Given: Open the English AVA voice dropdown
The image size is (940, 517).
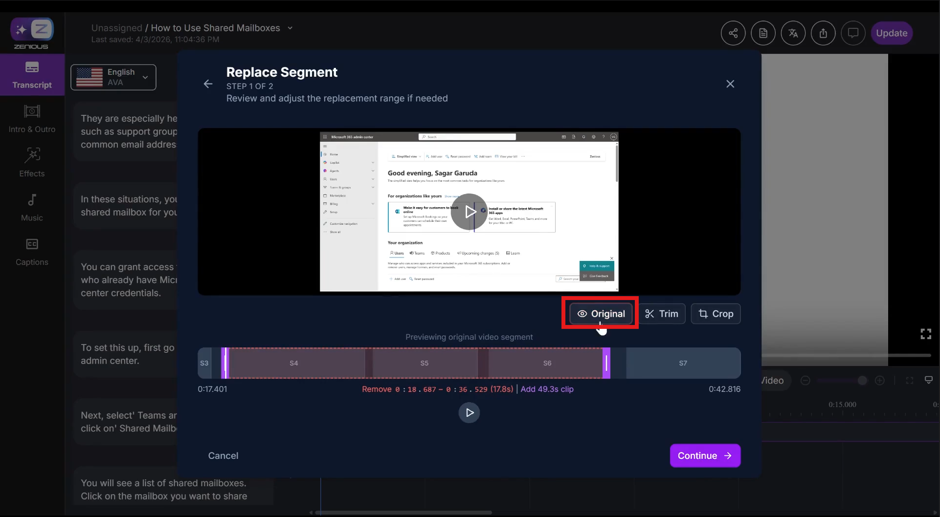Looking at the screenshot, I should (x=113, y=77).
